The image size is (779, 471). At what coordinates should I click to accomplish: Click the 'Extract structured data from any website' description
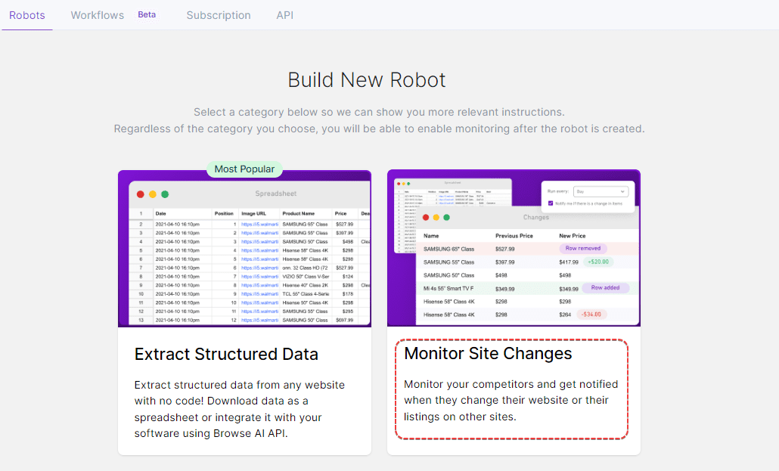(x=240, y=409)
